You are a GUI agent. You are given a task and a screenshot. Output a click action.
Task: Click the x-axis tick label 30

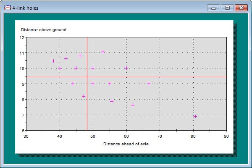[26, 136]
